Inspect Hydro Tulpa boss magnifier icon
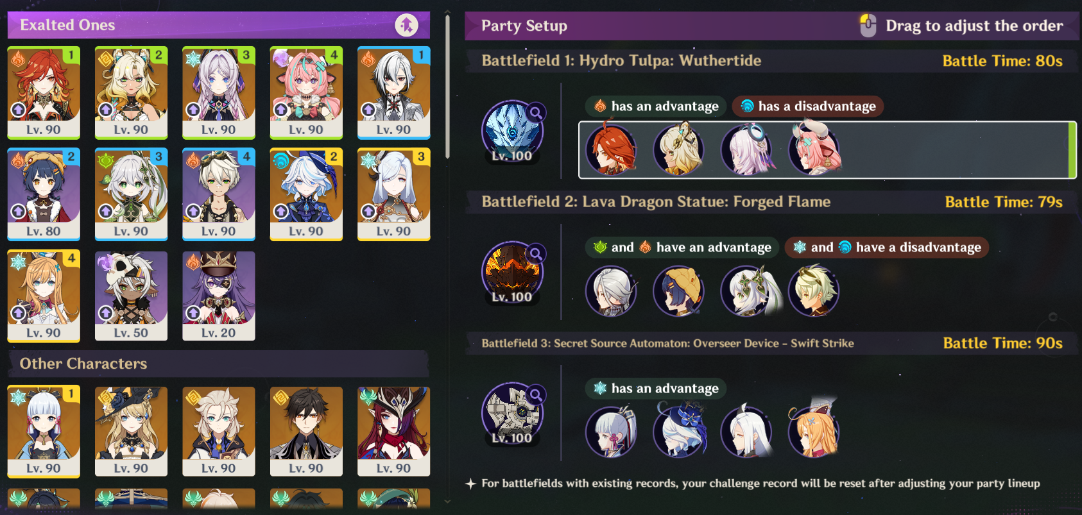The height and width of the screenshot is (515, 1082). pyautogui.click(x=535, y=113)
